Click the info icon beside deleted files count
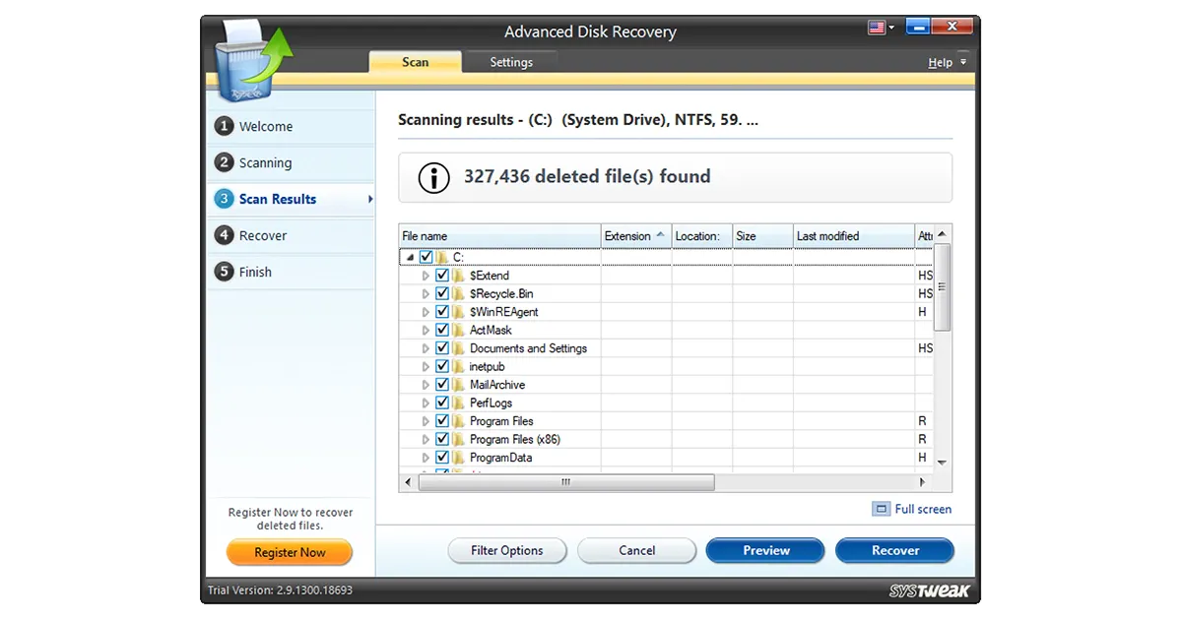The width and height of the screenshot is (1182, 620). (433, 177)
